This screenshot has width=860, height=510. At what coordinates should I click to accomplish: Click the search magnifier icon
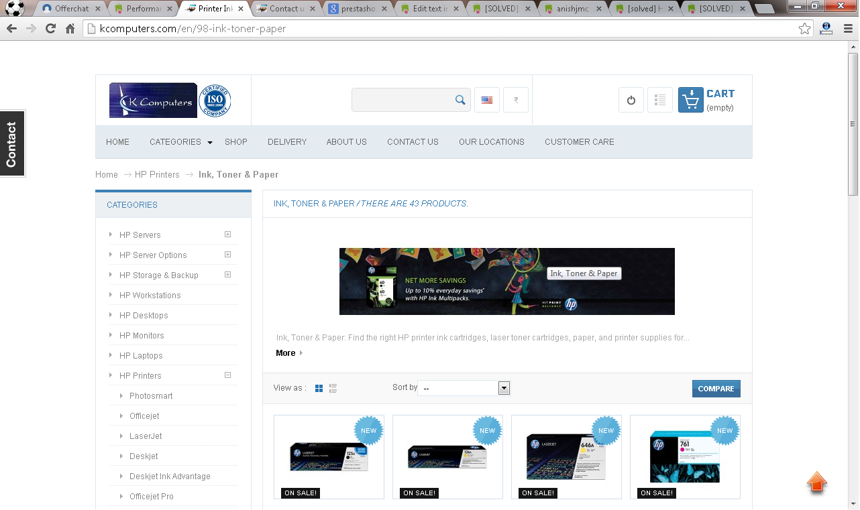tap(460, 100)
